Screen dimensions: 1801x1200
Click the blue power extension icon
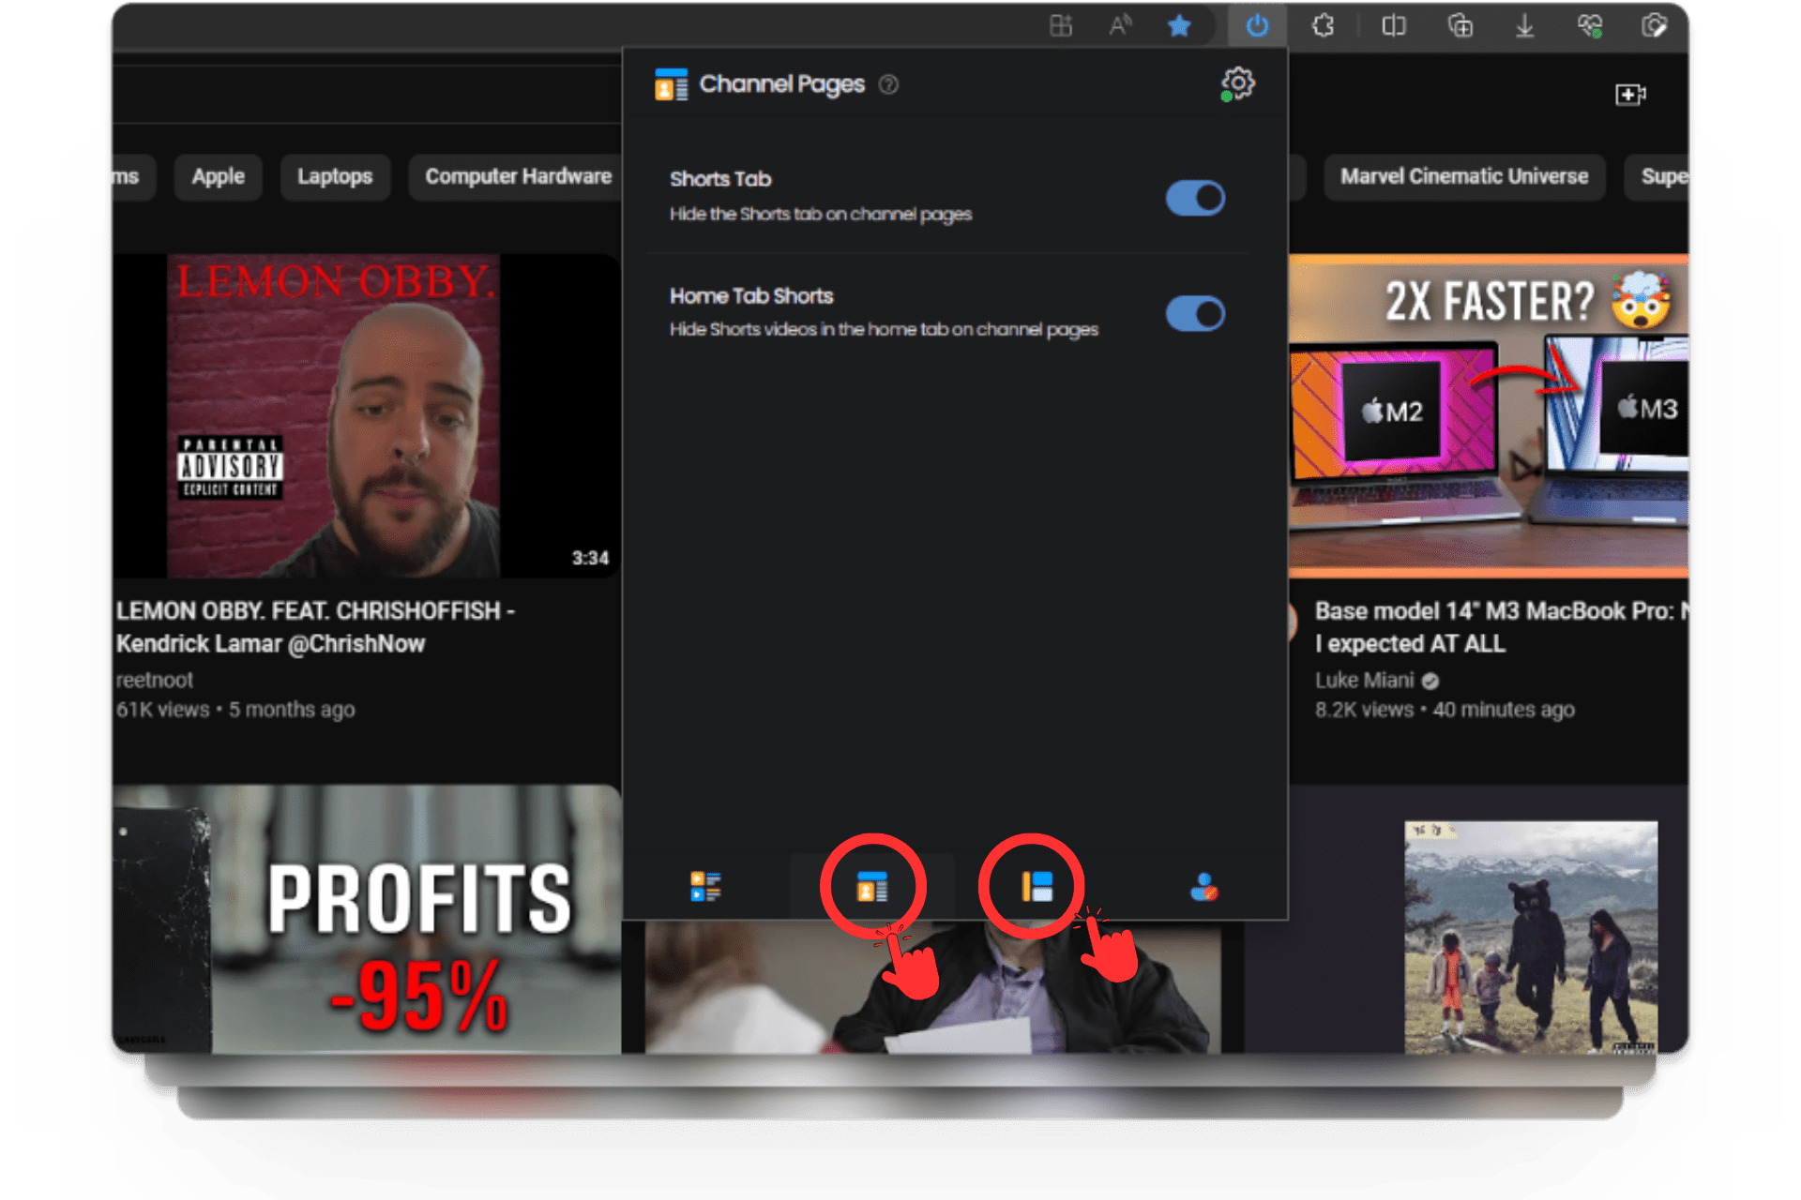click(1257, 26)
